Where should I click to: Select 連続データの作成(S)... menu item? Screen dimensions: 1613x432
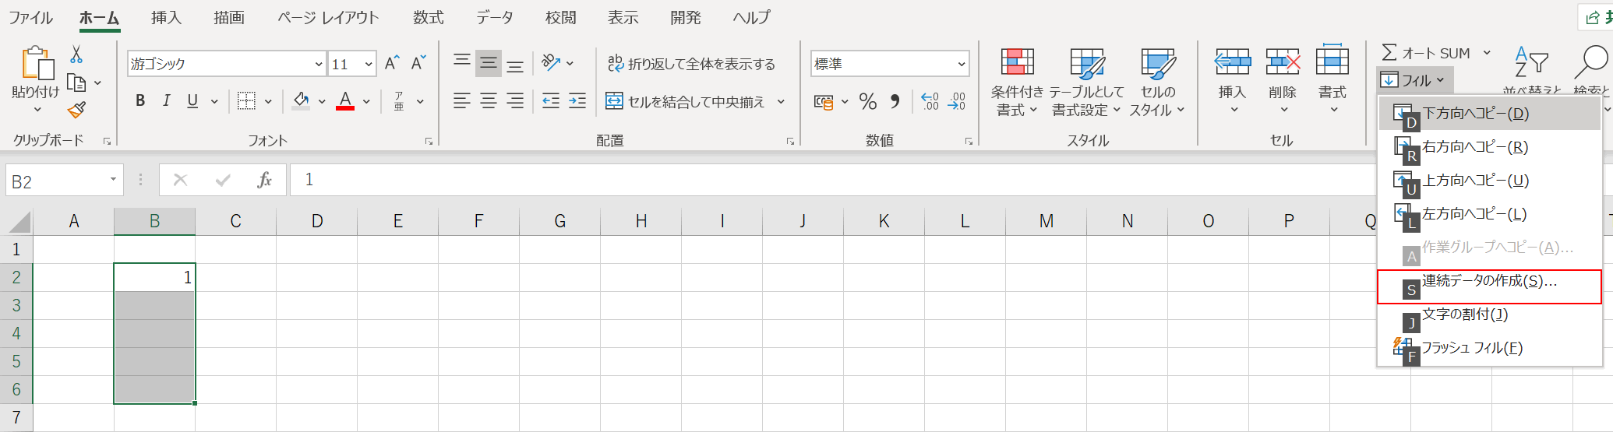click(1489, 286)
